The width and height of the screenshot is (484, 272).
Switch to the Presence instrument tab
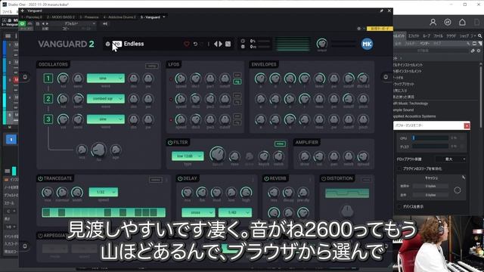(89, 17)
